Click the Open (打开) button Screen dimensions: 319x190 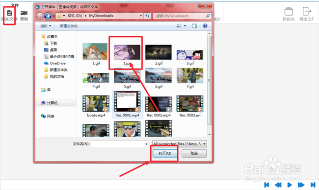(x=165, y=153)
